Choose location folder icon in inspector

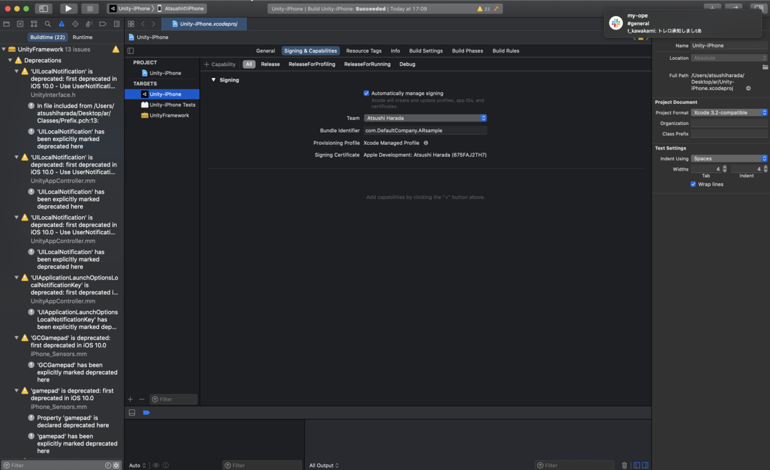765,67
